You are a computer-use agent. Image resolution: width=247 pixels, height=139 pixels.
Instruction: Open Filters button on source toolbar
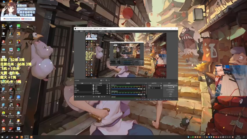(108, 80)
